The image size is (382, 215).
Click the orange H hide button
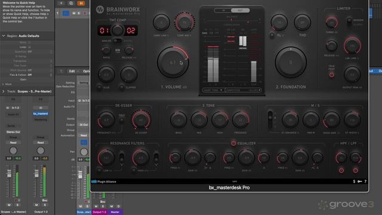click(x=81, y=3)
